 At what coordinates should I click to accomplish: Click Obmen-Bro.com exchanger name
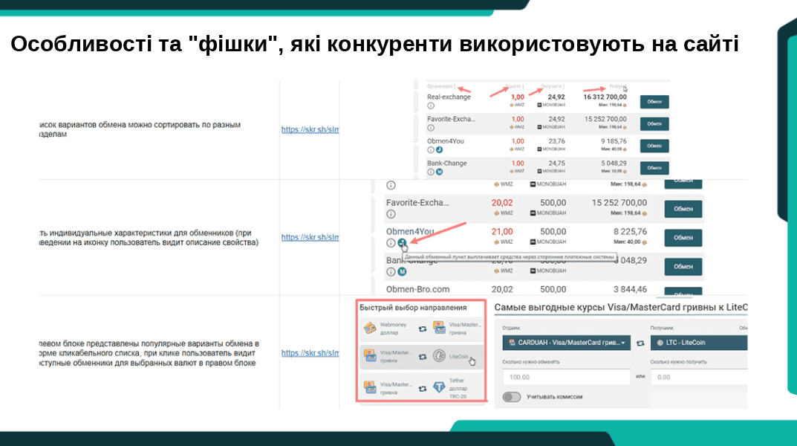(418, 289)
